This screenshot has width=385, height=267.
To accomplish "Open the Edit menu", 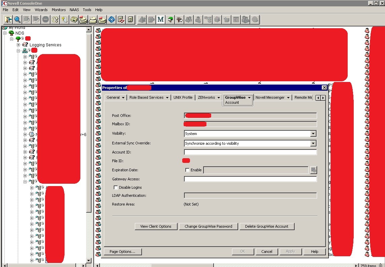I will 15,10.
